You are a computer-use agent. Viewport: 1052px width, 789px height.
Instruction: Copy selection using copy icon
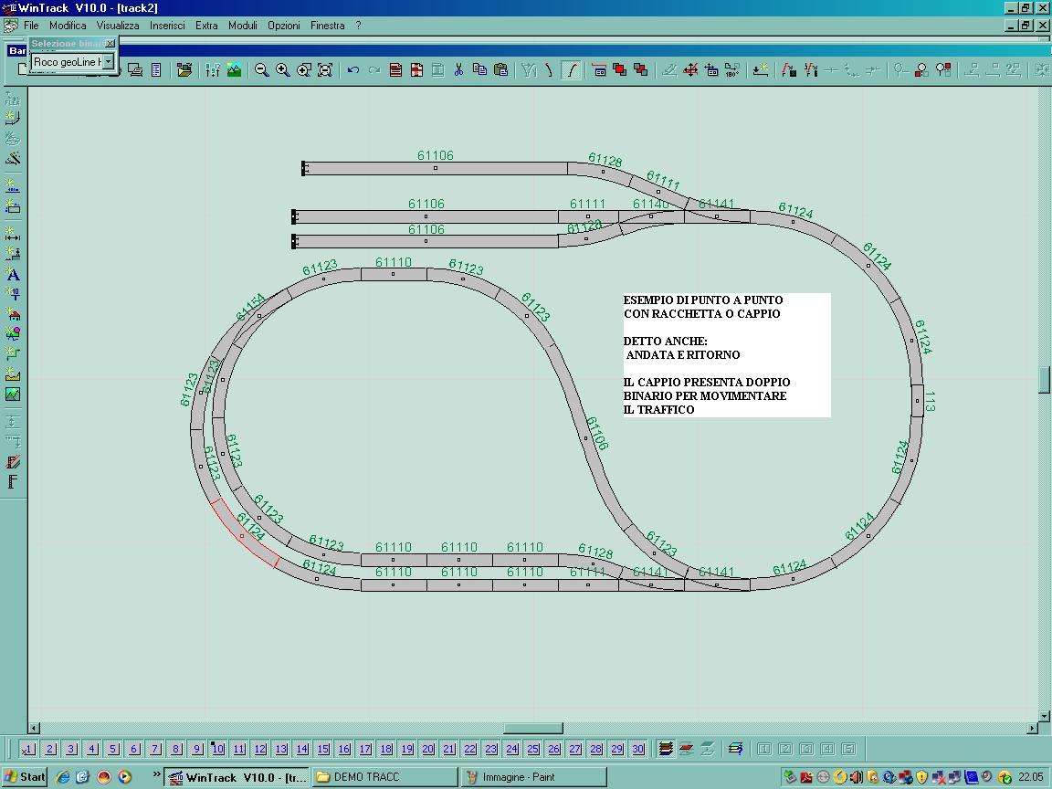click(x=479, y=69)
